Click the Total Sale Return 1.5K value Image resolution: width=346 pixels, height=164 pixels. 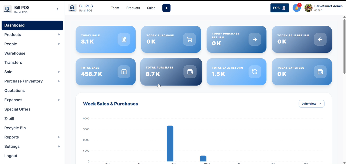click(x=219, y=74)
